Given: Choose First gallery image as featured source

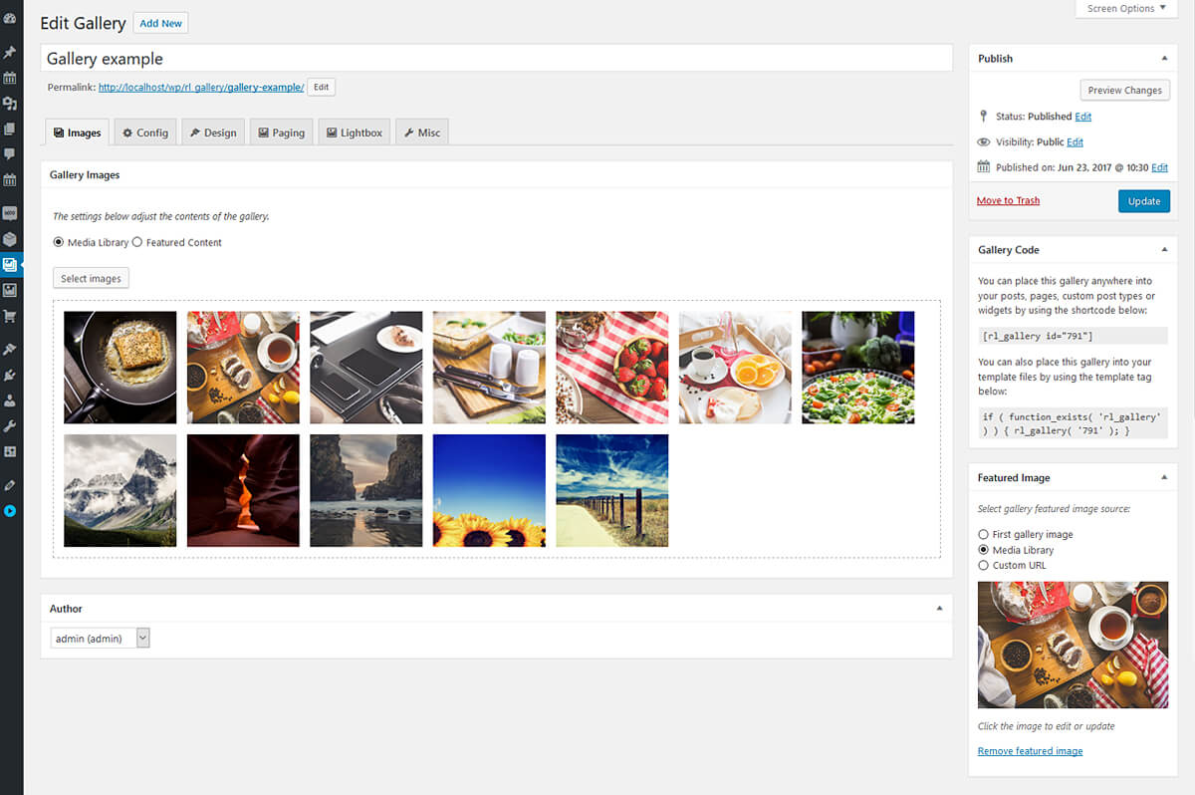Looking at the screenshot, I should tap(983, 534).
